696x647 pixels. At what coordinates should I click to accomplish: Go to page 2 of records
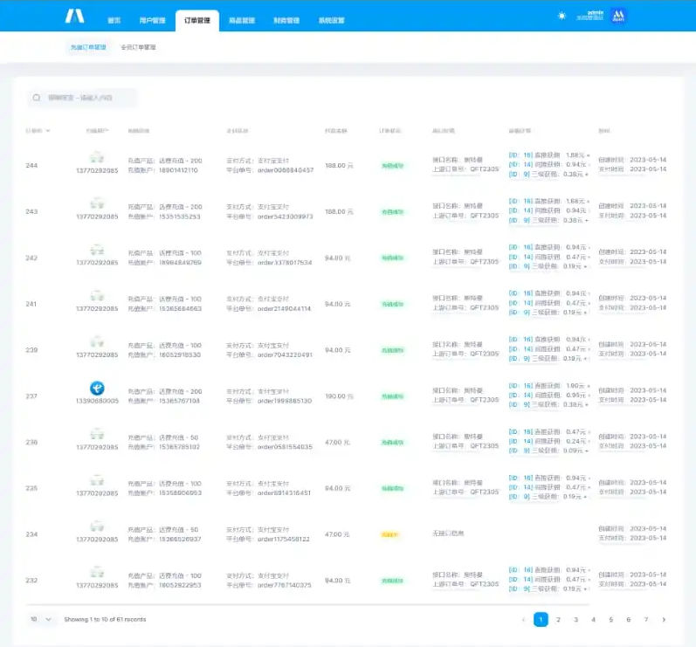click(x=558, y=619)
